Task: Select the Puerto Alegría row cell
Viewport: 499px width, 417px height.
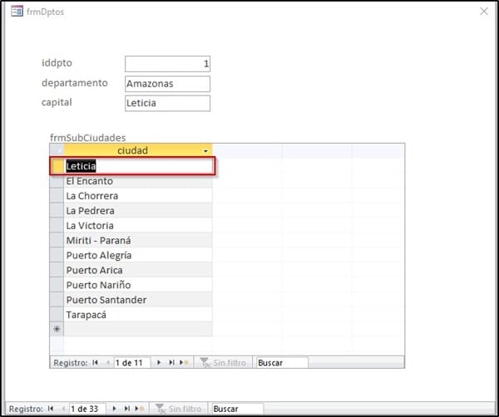Action: pos(138,255)
